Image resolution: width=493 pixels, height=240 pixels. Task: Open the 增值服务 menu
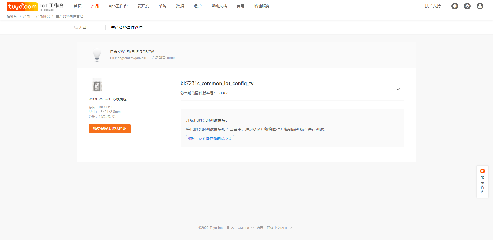(262, 6)
